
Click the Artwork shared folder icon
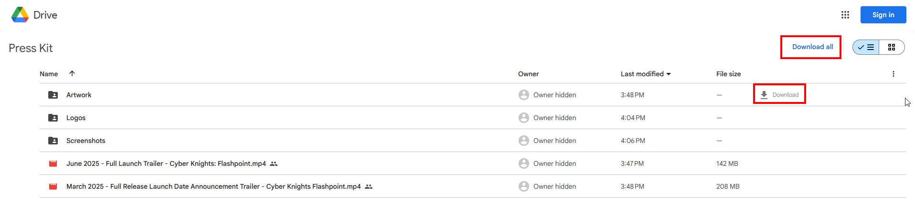(x=53, y=95)
